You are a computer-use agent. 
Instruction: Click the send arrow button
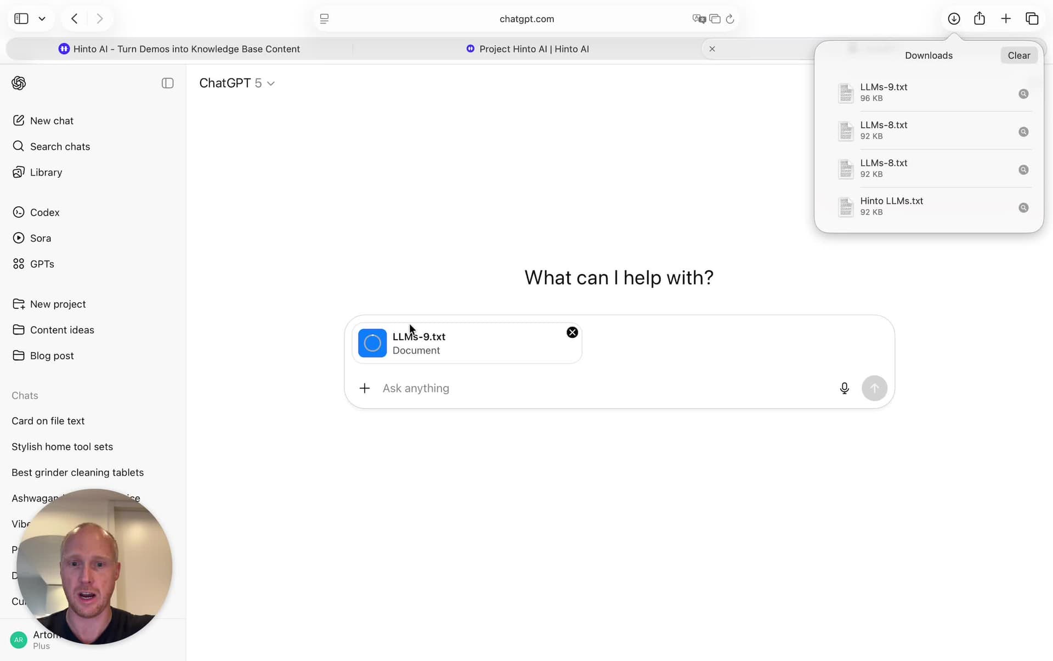pos(874,388)
